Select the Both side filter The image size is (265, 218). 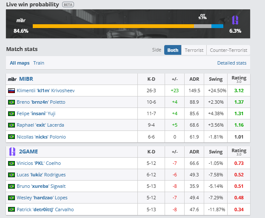(x=173, y=50)
